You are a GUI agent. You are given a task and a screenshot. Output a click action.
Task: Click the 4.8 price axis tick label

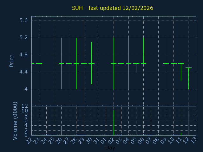pos(24,55)
